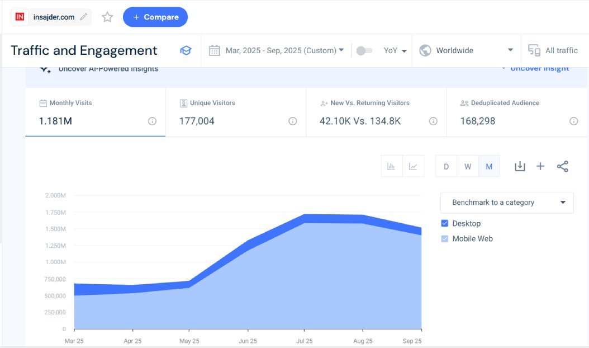
Task: Open Benchmark to a category dropdown
Action: click(x=506, y=203)
